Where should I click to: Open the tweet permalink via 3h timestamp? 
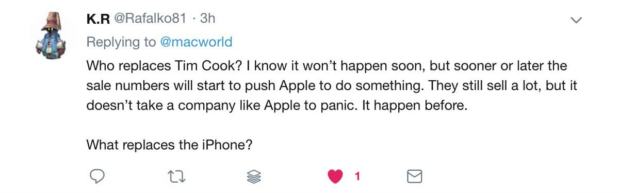tap(207, 19)
